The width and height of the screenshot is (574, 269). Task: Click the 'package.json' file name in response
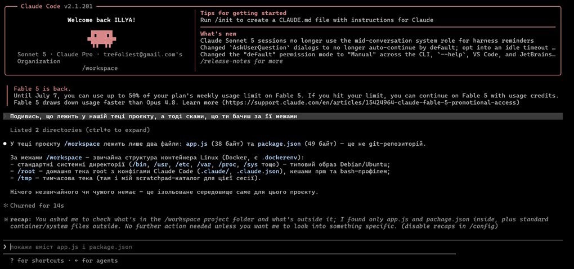279,144
